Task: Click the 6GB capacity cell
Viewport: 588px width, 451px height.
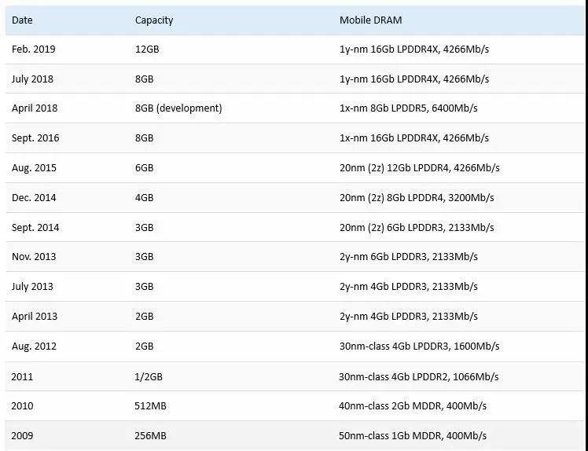Action: (145, 168)
